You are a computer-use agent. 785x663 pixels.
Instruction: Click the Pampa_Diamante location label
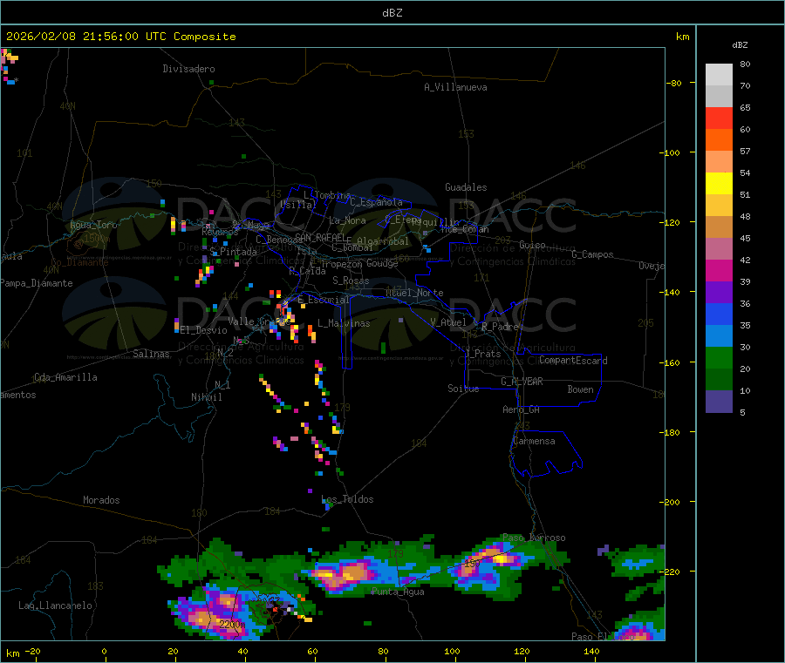37,283
